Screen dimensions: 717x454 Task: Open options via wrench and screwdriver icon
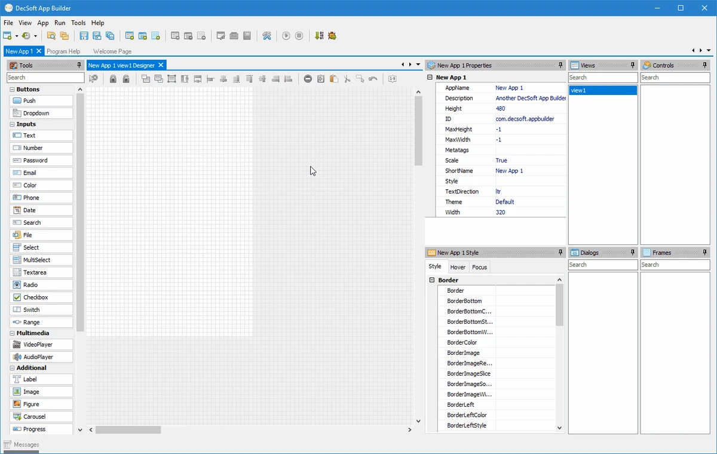266,36
